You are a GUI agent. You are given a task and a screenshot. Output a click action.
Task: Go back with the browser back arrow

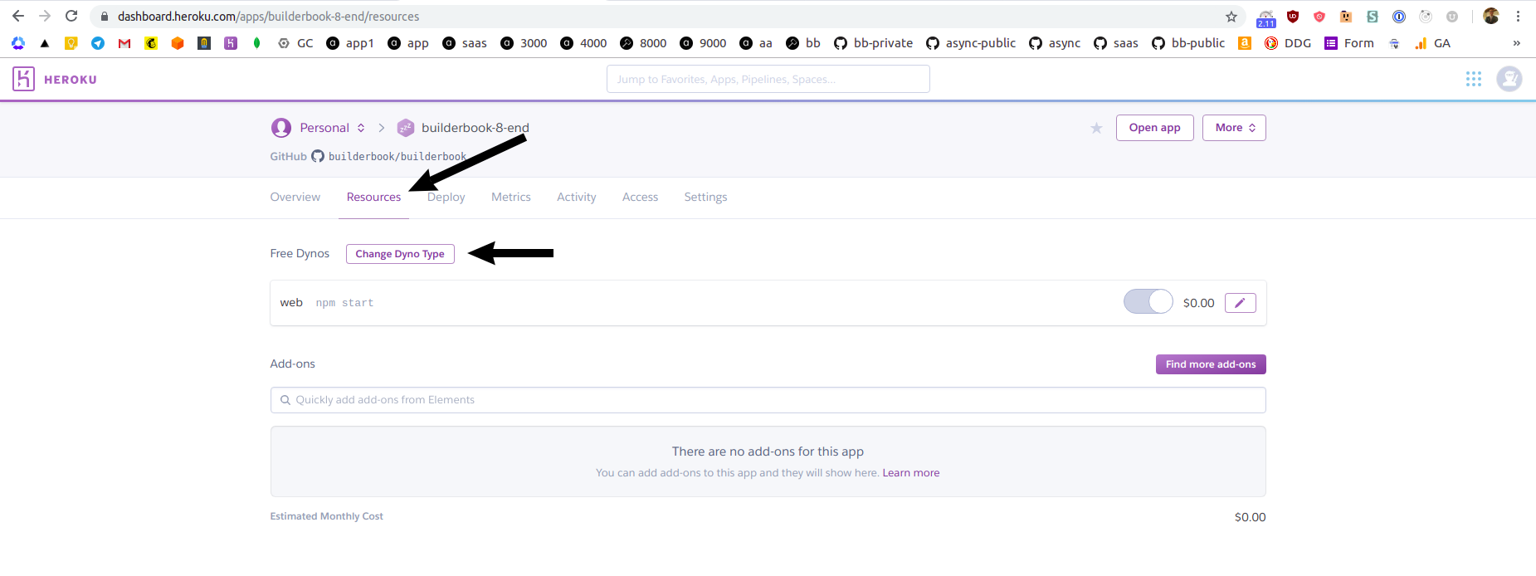18,16
